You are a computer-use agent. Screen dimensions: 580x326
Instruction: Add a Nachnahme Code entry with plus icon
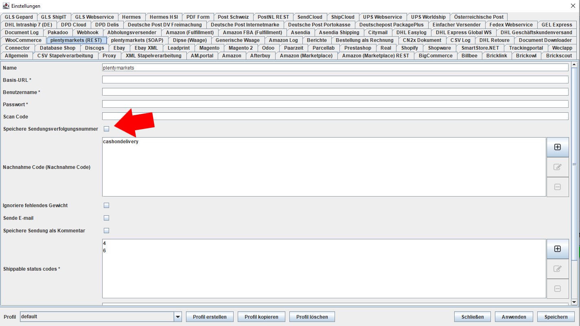[x=557, y=147]
